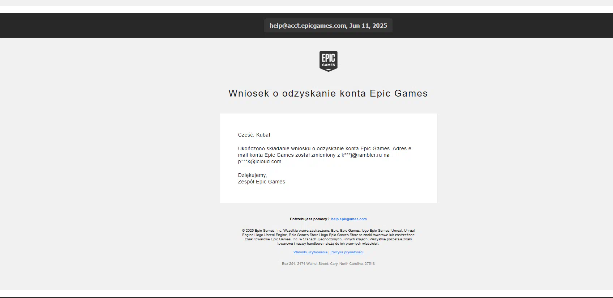Click the Zespół Epic Games signature
The width and height of the screenshot is (613, 298).
pos(261,182)
